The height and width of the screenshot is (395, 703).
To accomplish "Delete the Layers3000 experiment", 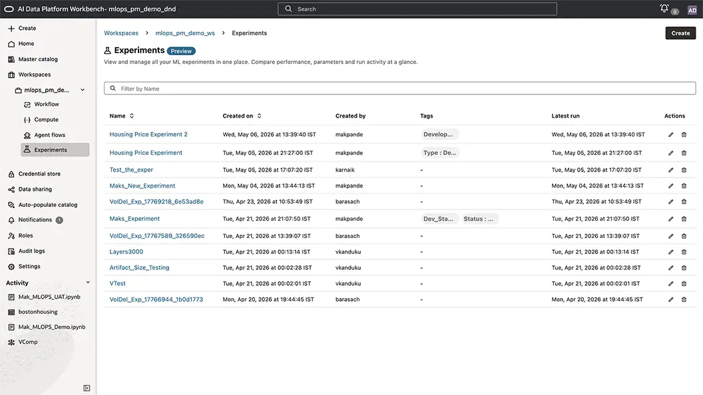I will (x=684, y=251).
